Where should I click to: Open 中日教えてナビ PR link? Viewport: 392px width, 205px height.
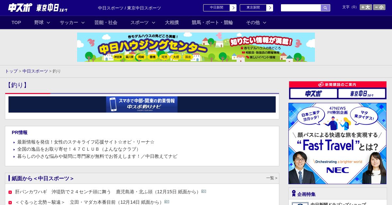(x=97, y=156)
